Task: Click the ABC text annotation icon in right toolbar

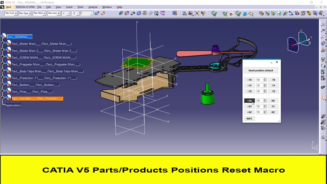Action: [323, 31]
